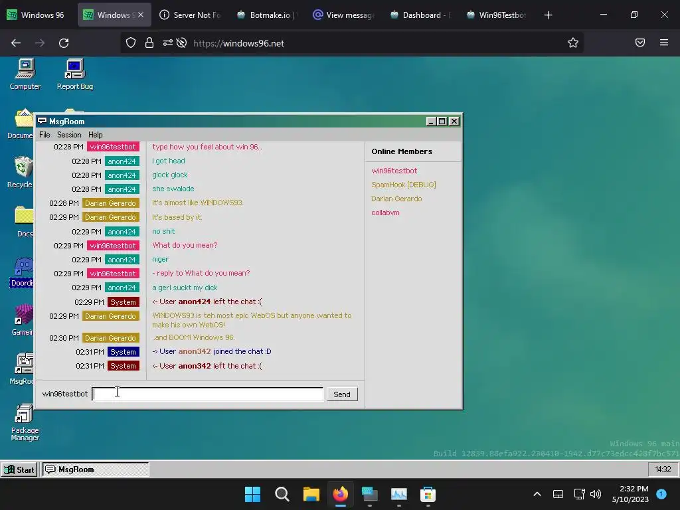
Task: Open the Report Bug desktop icon
Action: [74, 74]
